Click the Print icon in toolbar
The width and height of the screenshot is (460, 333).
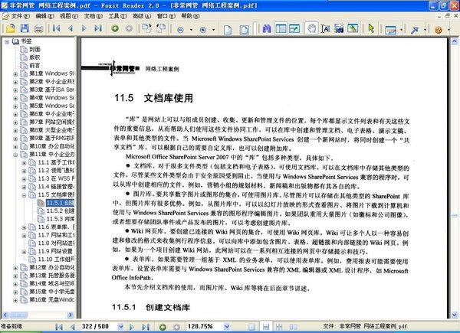point(39,28)
